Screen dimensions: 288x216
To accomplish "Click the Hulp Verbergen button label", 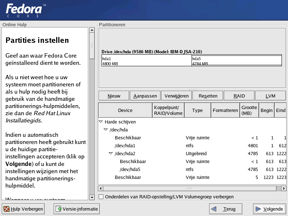I will point(27,209).
